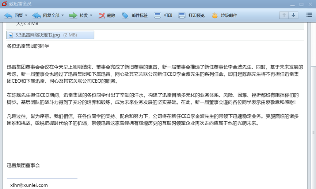Click the Print (打印) printer icon
Image resolution: width=316 pixels, height=189 pixels.
tap(157, 15)
